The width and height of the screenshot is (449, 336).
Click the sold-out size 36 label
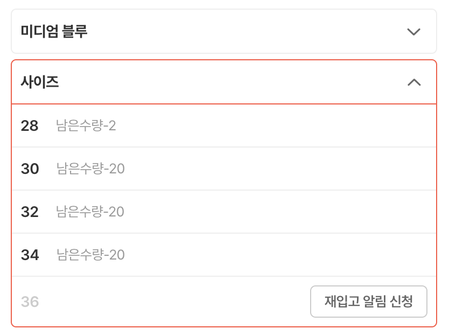tap(30, 302)
